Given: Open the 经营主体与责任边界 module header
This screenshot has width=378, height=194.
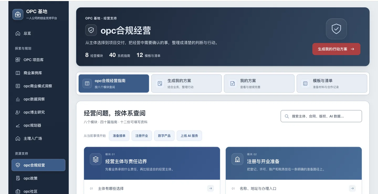Looking at the screenshot, I should tap(152, 163).
